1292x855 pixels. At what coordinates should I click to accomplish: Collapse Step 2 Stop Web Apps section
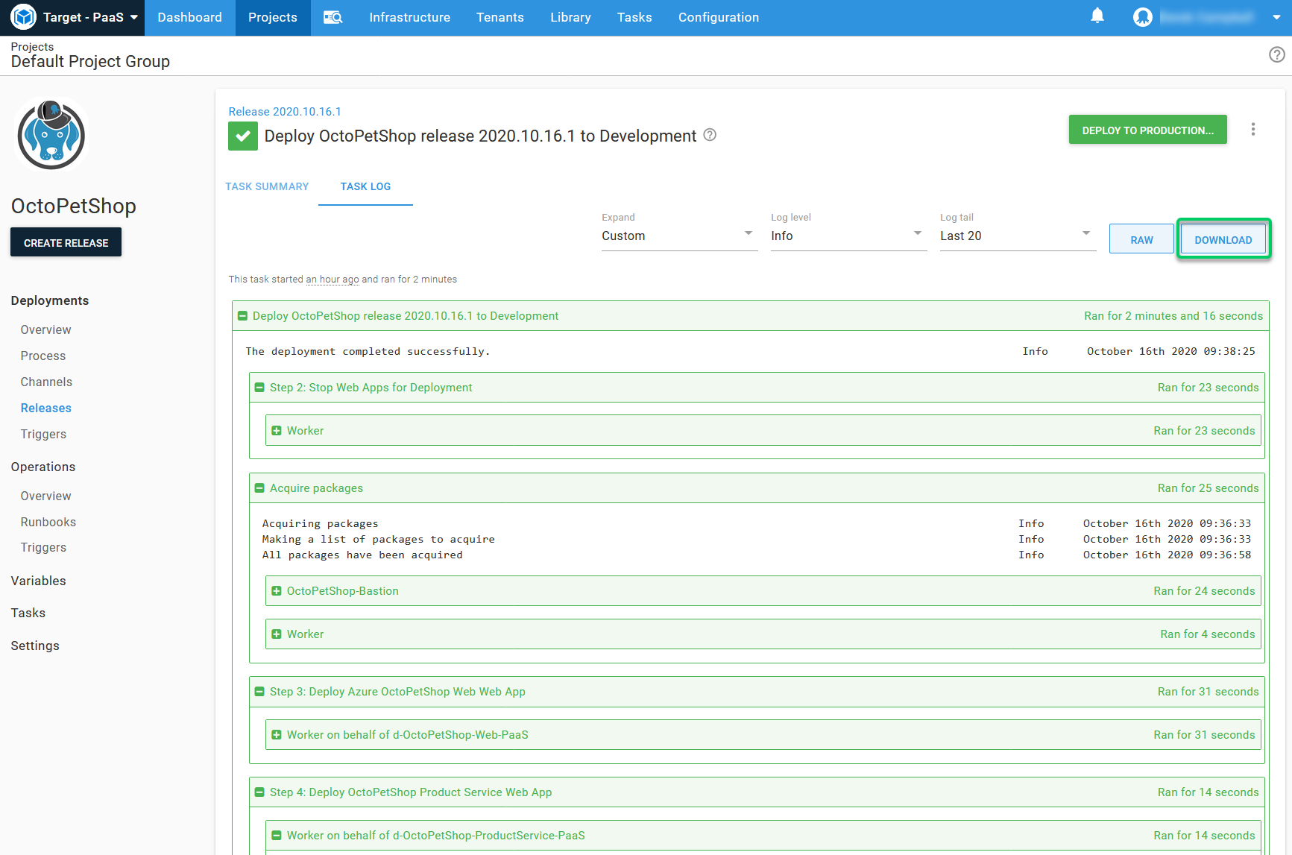coord(259,388)
